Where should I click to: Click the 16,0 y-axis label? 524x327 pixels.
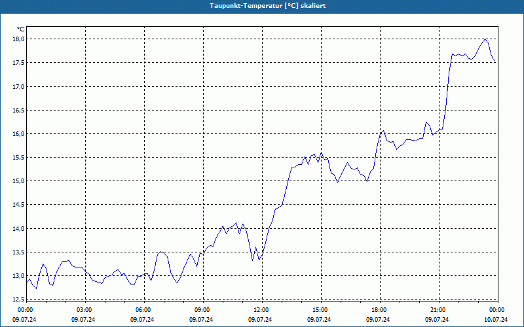[x=19, y=134]
